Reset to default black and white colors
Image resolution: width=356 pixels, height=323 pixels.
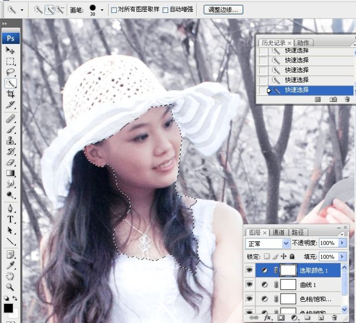click(6, 298)
